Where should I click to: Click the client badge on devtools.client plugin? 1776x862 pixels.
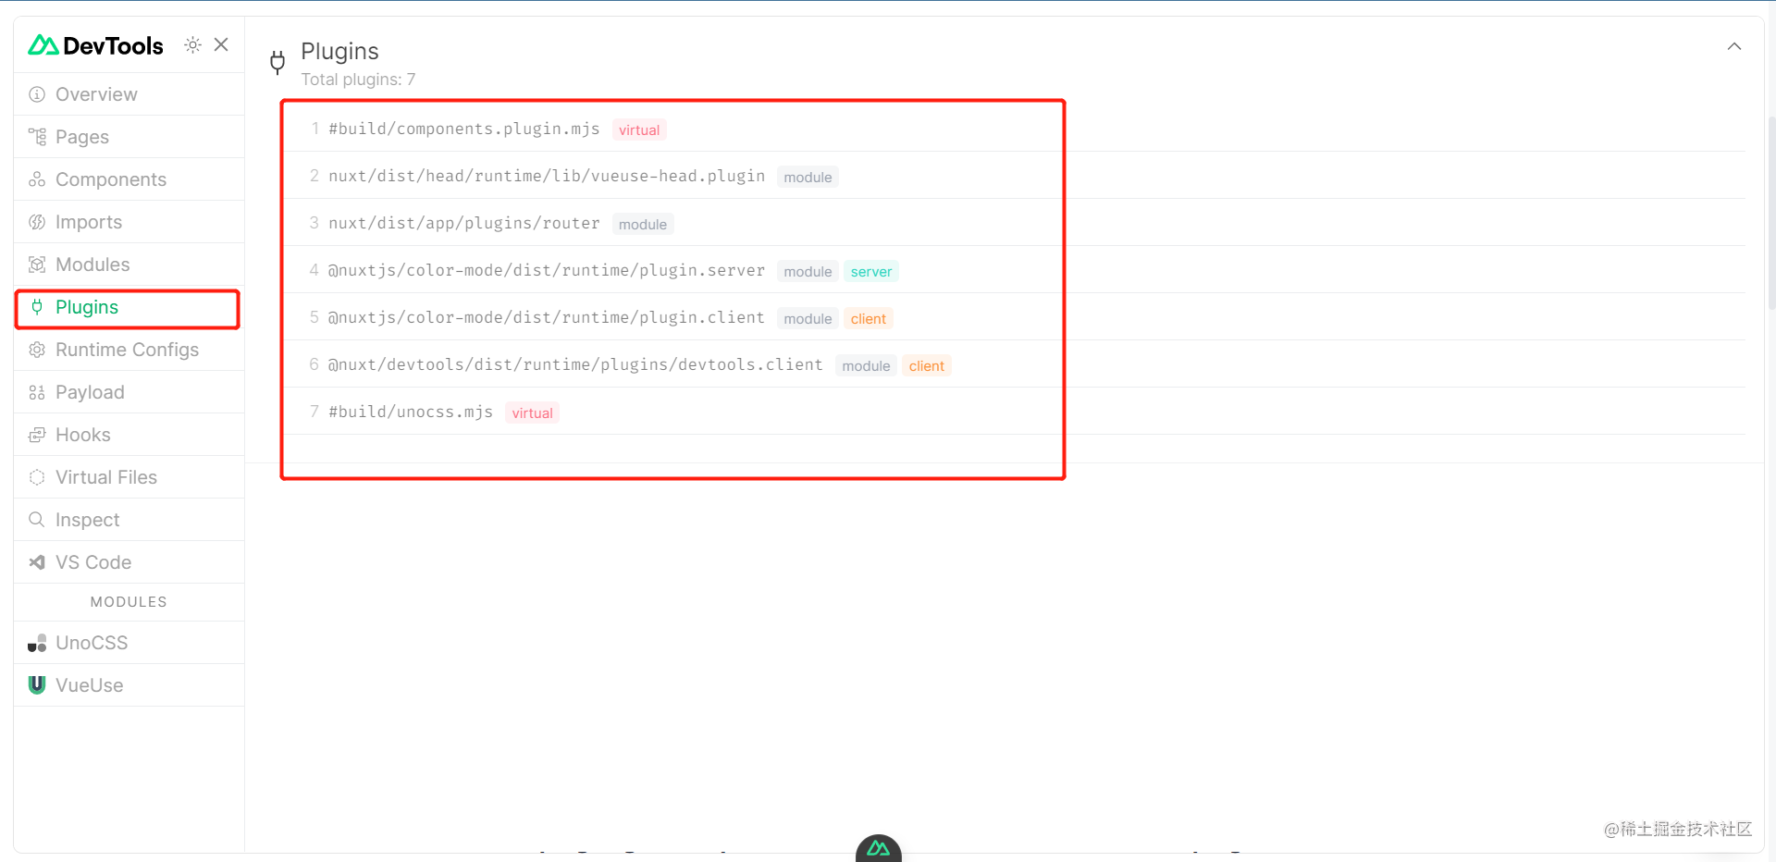point(927,365)
